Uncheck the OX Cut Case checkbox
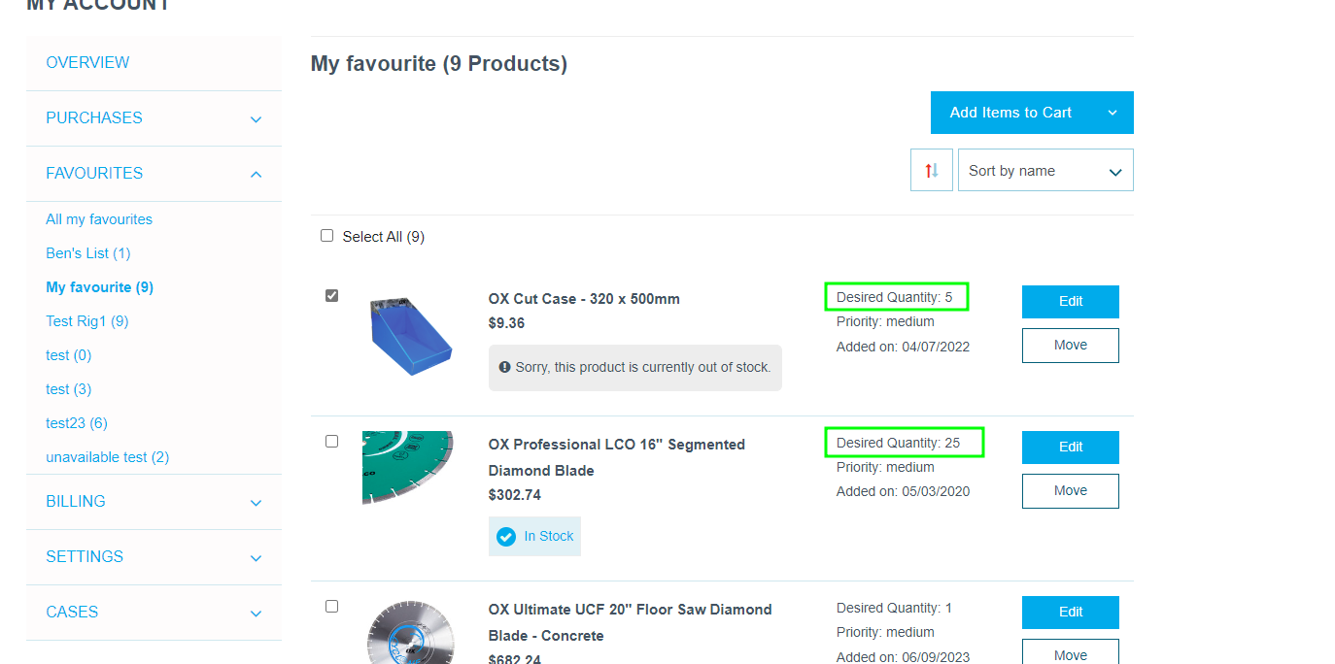1335x664 pixels. pos(331,296)
